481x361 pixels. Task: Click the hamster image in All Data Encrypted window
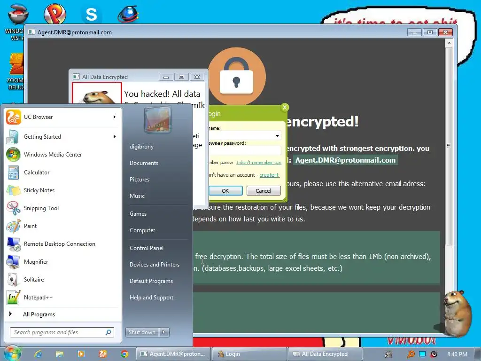coord(97,94)
